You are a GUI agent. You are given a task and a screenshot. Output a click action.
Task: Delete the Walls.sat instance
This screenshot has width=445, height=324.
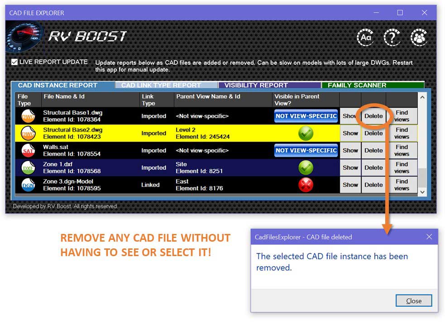pos(373,150)
